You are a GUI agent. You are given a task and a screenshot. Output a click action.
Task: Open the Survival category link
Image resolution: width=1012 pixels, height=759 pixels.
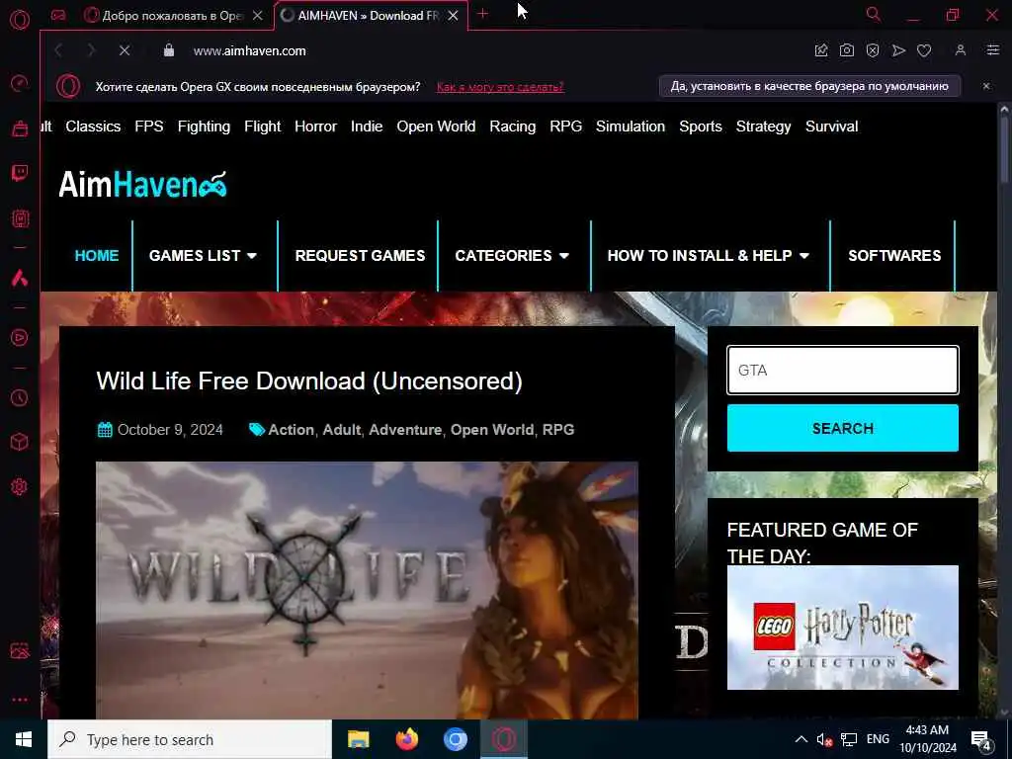coord(832,126)
